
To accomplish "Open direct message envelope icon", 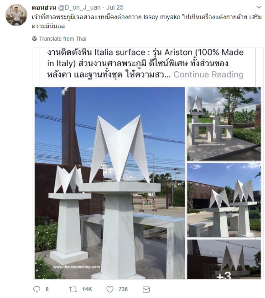I will coord(146,289).
